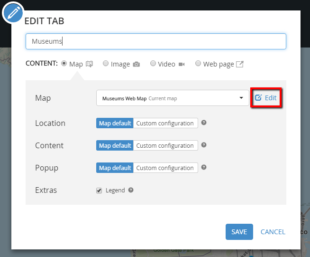Click the map icon next to Map option
Image resolution: width=310 pixels, height=257 pixels.
pos(89,64)
